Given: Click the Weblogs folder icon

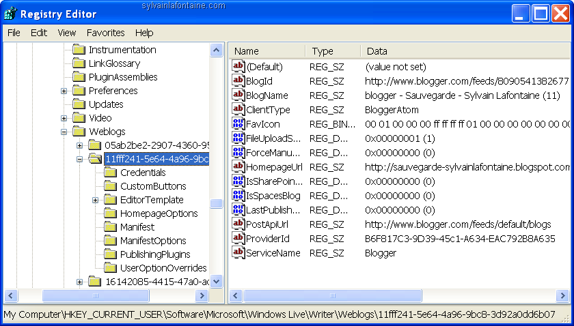Looking at the screenshot, I should pyautogui.click(x=79, y=131).
